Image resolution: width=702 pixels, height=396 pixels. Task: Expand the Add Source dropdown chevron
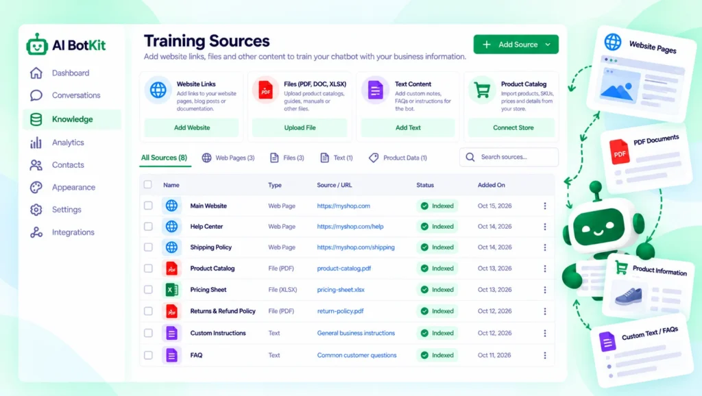tap(548, 45)
